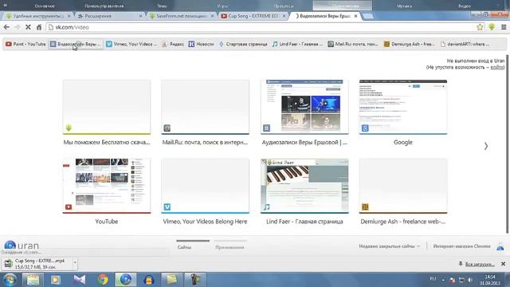Open the Видео top menu item

465,6
